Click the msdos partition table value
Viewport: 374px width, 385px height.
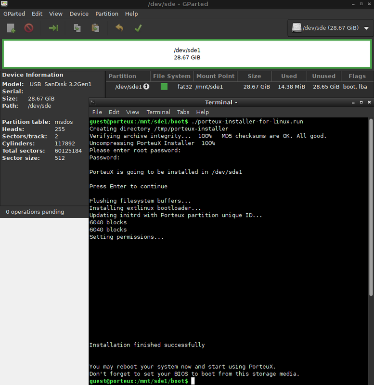click(64, 122)
